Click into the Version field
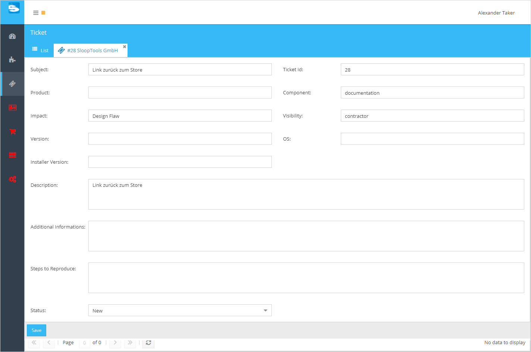531x352 pixels. [x=180, y=139]
